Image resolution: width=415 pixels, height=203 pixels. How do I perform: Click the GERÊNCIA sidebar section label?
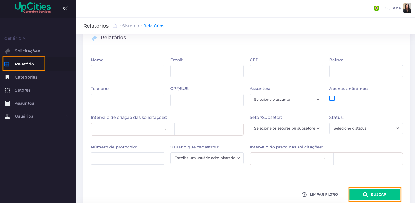(x=15, y=39)
